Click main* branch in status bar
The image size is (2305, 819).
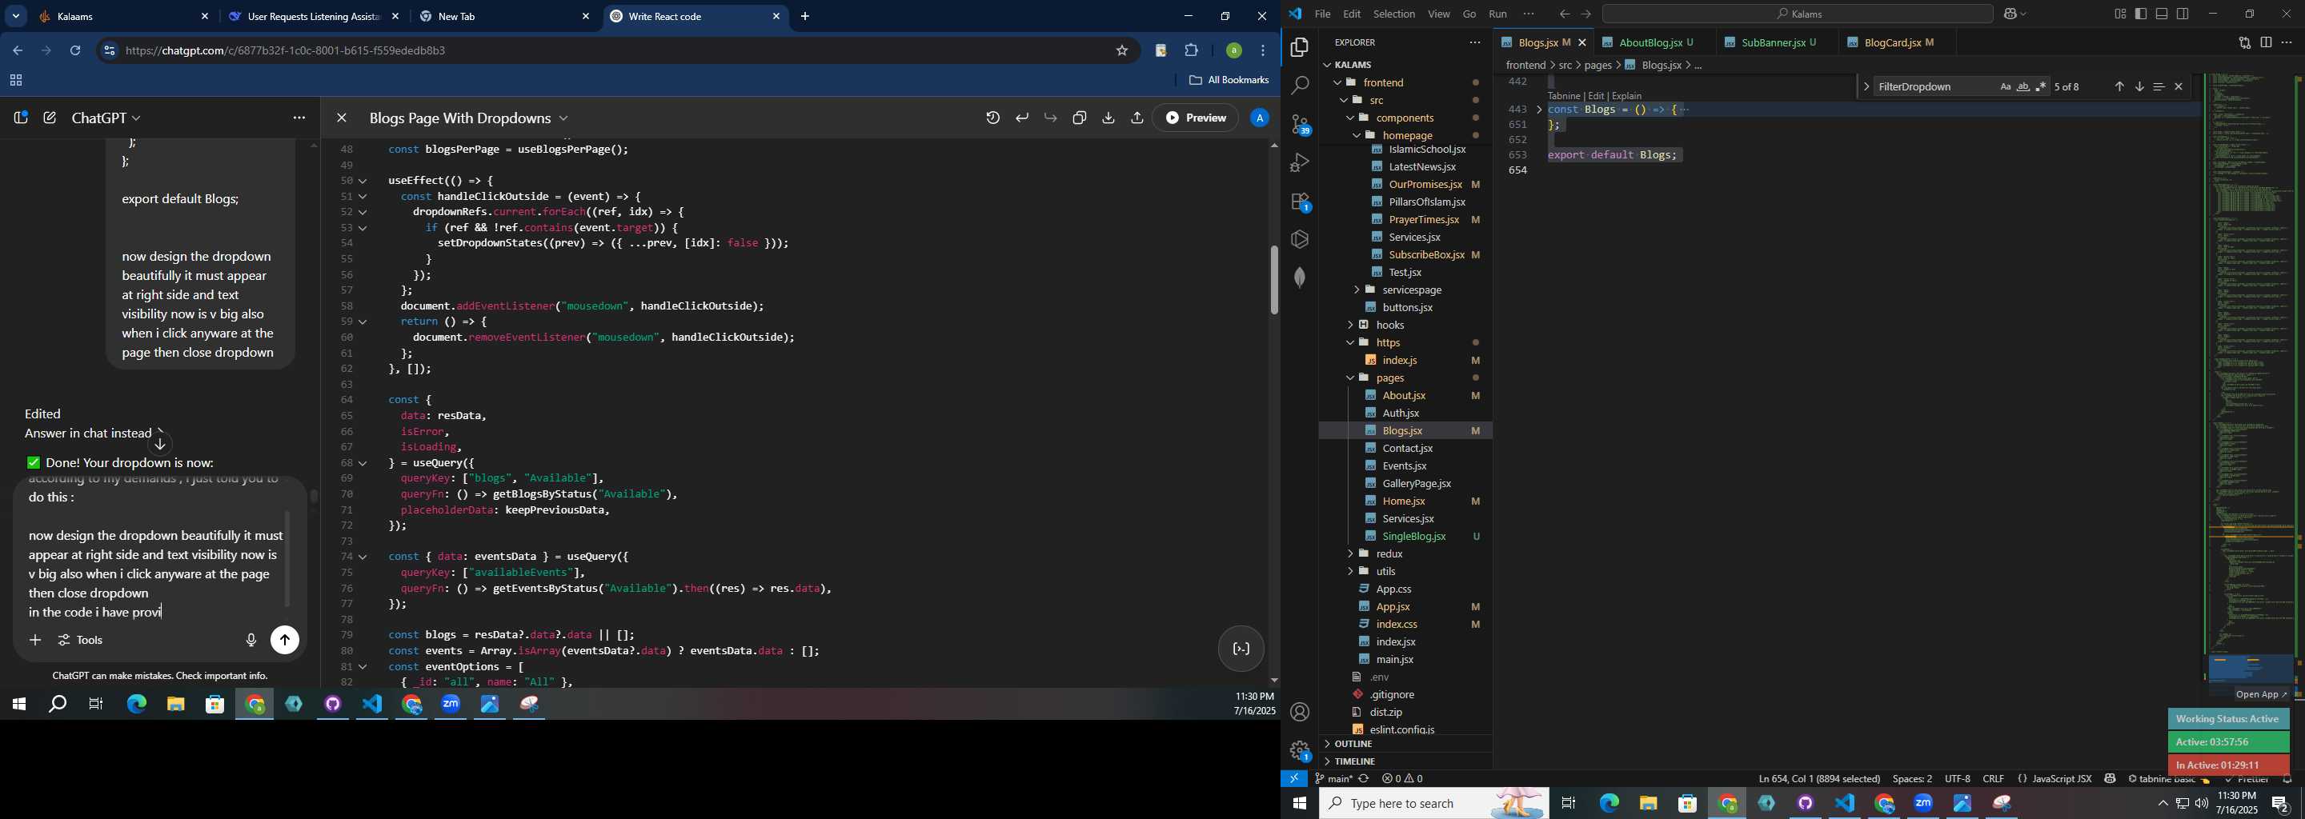pyautogui.click(x=1333, y=779)
